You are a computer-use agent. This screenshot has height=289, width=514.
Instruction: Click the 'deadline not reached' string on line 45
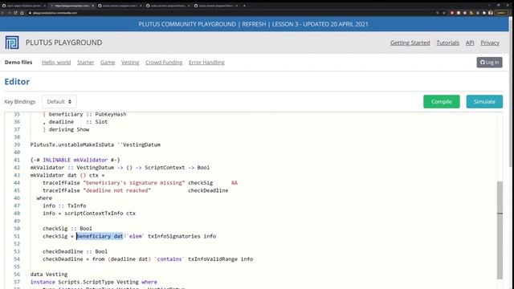coord(117,190)
